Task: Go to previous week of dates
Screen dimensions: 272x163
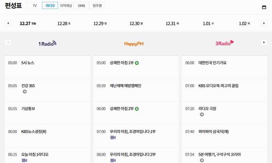Action: pyautogui.click(x=8, y=23)
